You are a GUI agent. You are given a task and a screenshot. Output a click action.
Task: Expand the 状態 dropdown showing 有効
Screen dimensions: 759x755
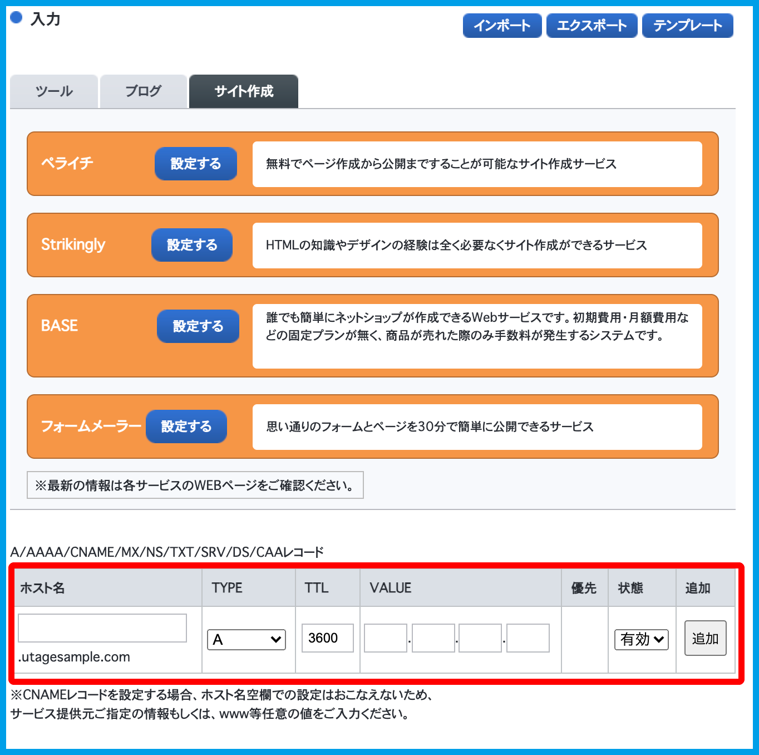click(x=641, y=640)
